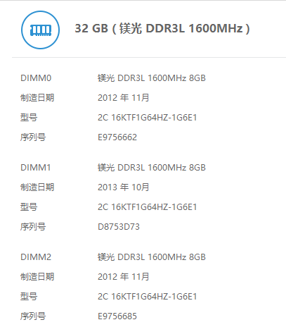Click the 型号 label under DIMM1
The height and width of the screenshot is (327, 286).
click(x=29, y=207)
